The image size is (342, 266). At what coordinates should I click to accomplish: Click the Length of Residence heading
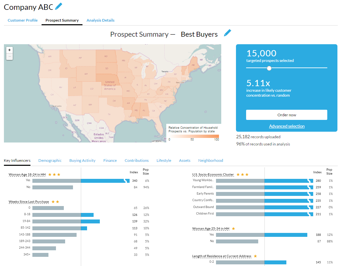[222, 256]
